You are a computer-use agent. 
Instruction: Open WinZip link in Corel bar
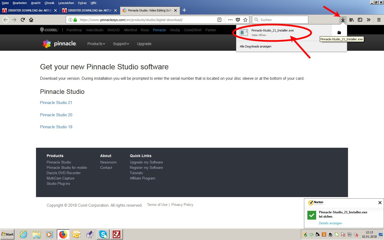pos(175,30)
